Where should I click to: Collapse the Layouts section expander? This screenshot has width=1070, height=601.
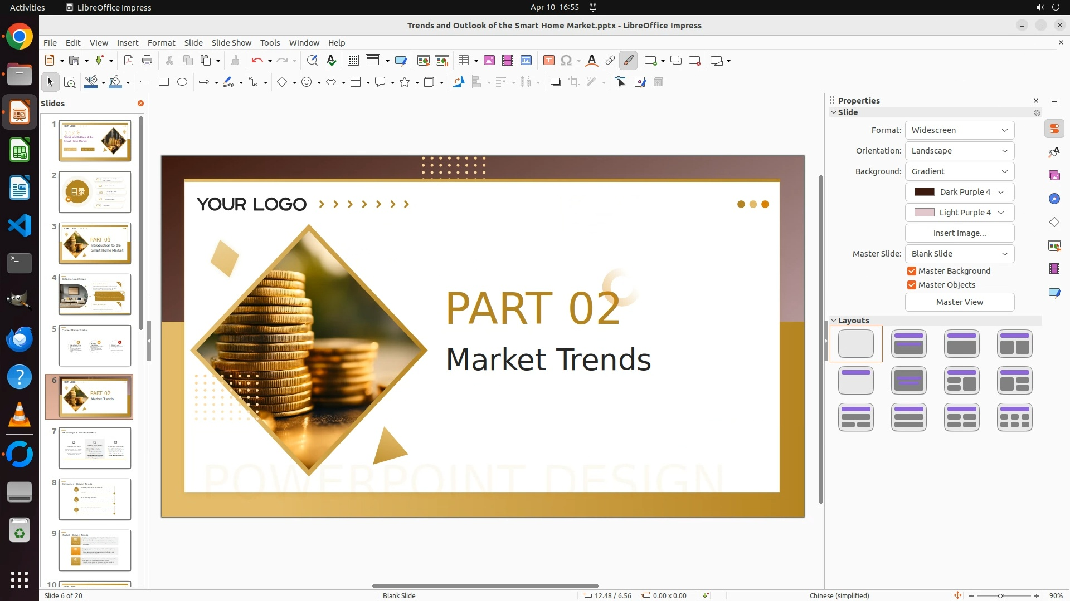pyautogui.click(x=834, y=321)
